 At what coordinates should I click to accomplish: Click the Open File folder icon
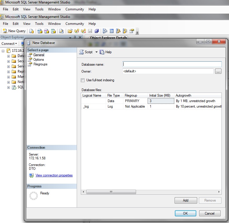70,31
